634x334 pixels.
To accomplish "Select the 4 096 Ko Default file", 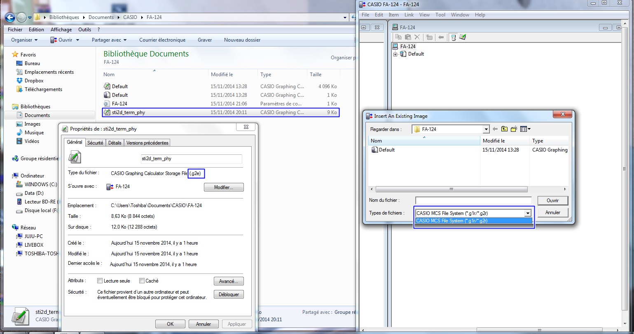I will (x=220, y=86).
